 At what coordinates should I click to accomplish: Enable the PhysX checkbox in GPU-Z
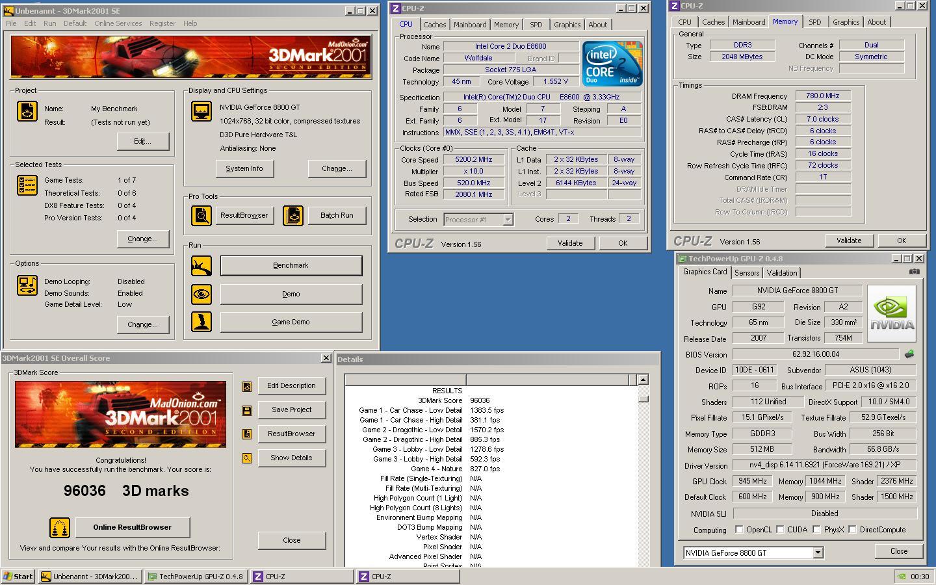click(816, 530)
